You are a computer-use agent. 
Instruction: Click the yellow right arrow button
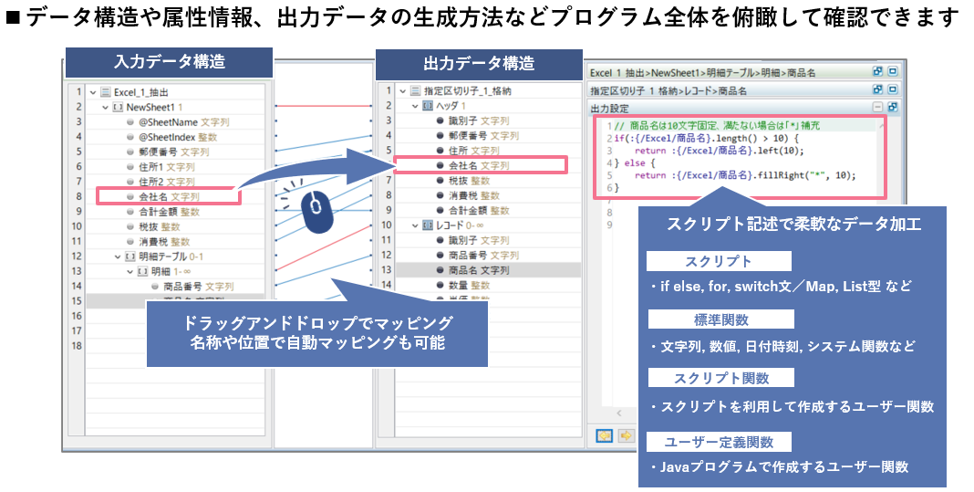pyautogui.click(x=627, y=435)
